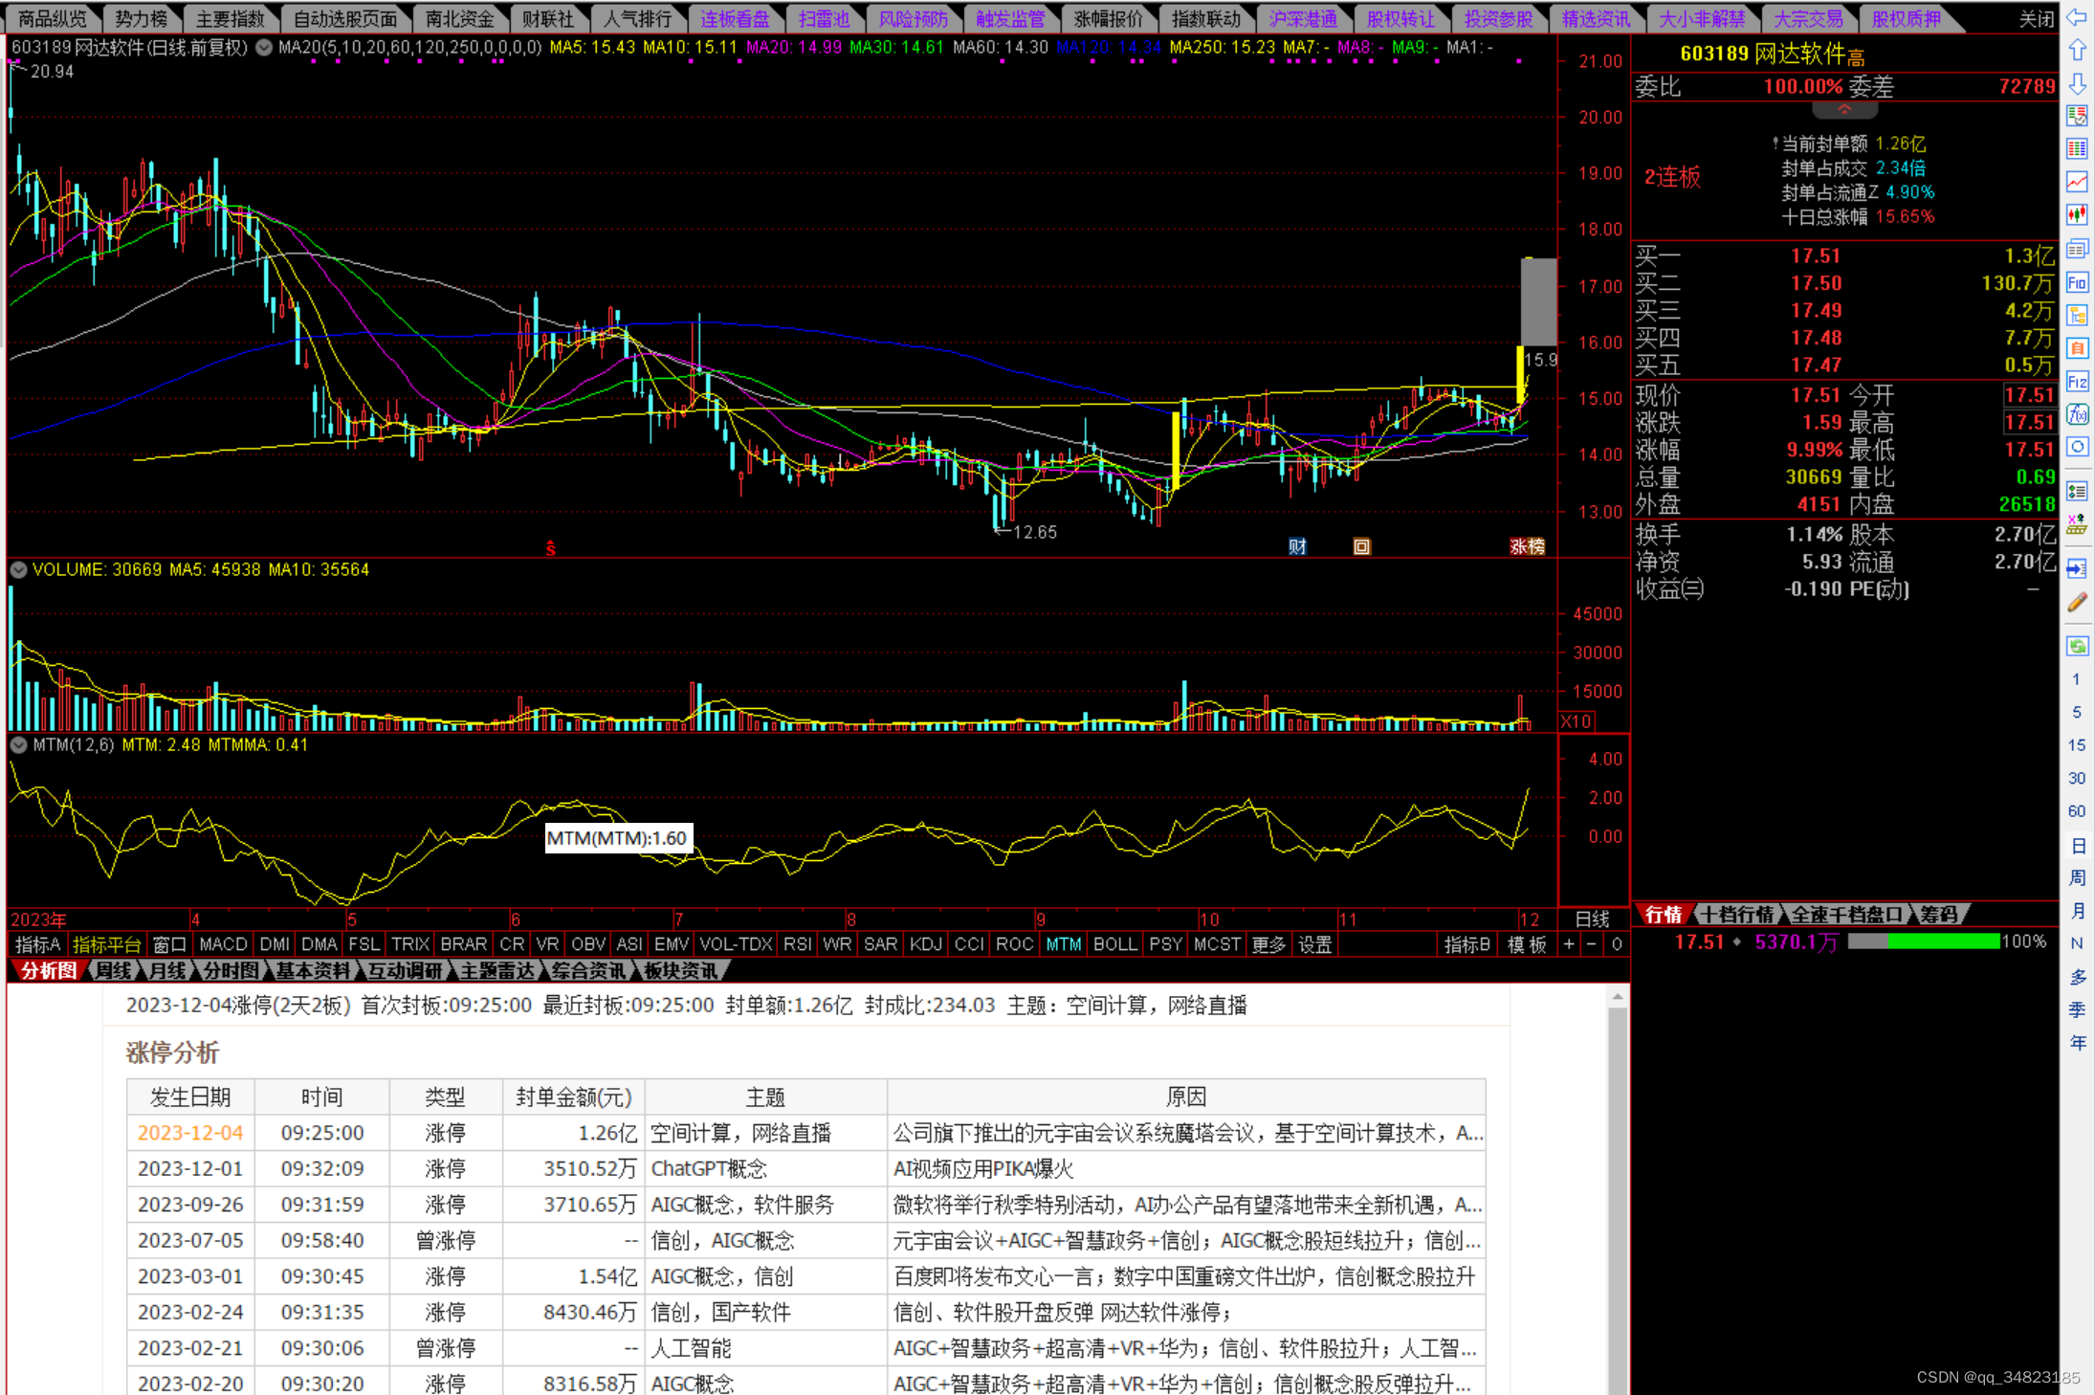The width and height of the screenshot is (2095, 1395).
Task: Click the 财 marker on the chart
Action: (1297, 546)
